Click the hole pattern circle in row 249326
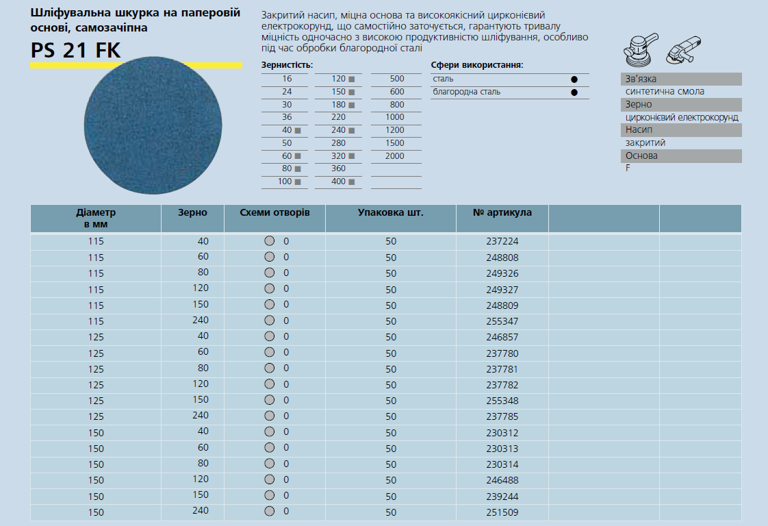 (x=270, y=273)
